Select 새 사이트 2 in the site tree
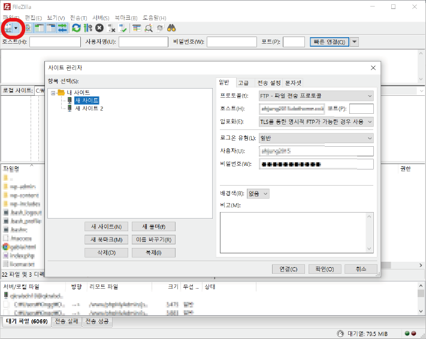 coord(89,108)
